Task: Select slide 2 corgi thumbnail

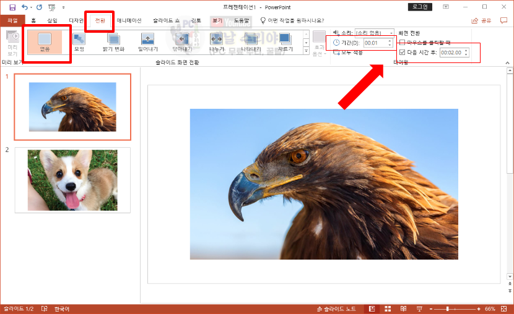Action: [72, 180]
